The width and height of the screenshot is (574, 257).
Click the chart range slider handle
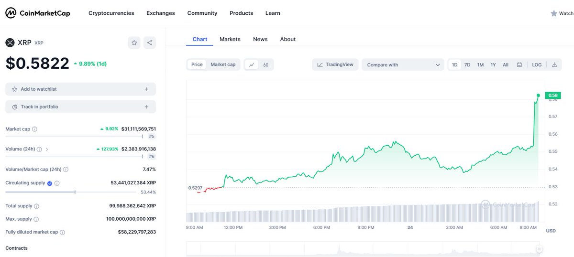point(539,248)
